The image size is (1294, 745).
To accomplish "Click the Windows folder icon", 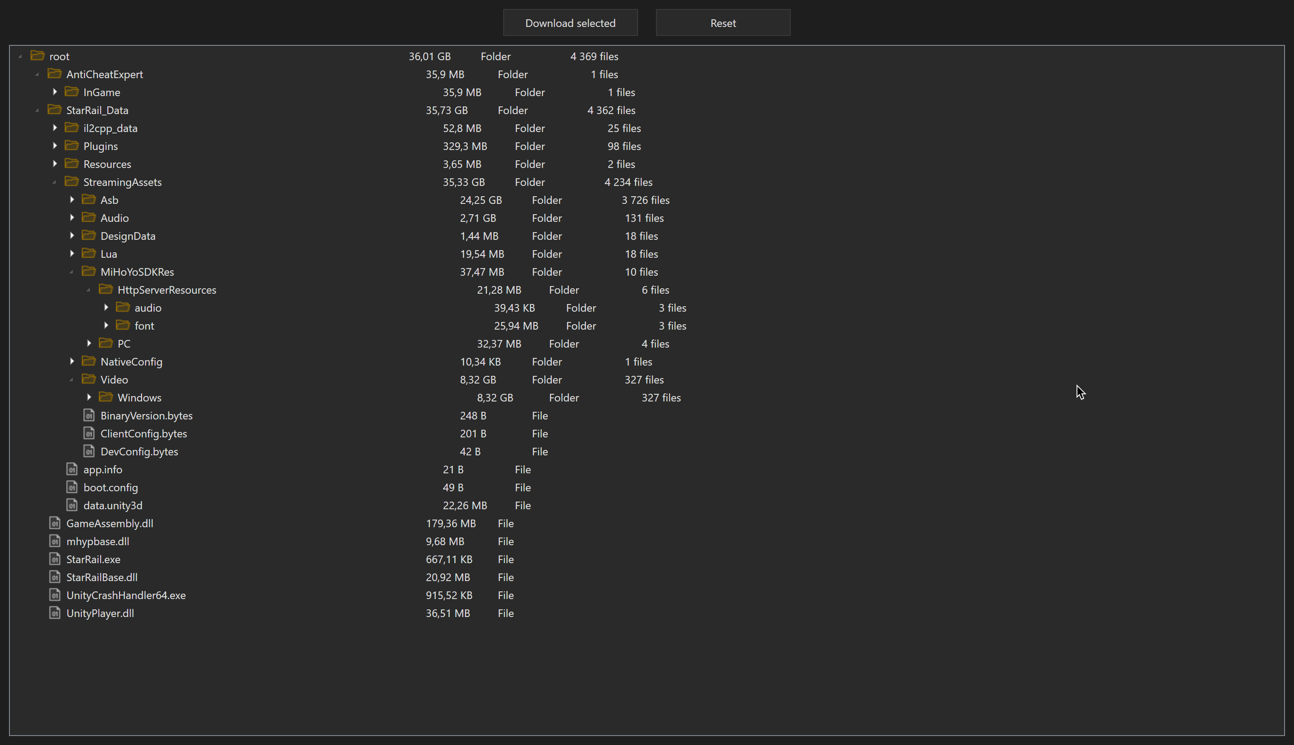I will [106, 397].
